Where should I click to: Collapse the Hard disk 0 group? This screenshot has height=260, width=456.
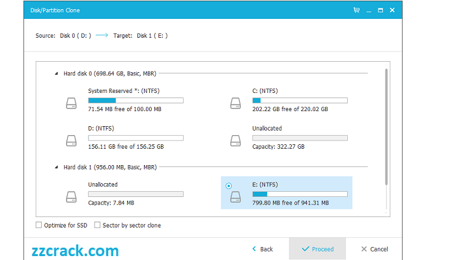tap(57, 73)
